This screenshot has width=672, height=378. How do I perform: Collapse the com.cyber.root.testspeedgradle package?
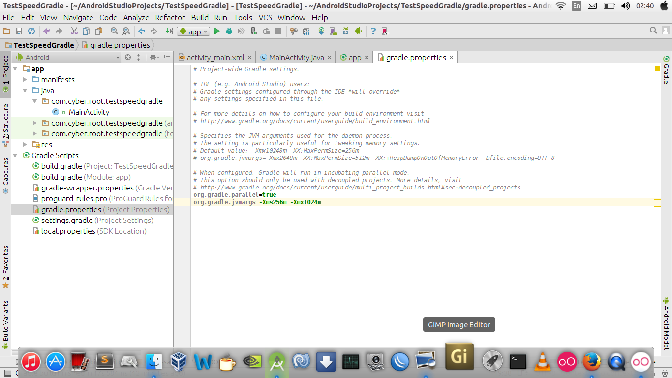pos(34,101)
